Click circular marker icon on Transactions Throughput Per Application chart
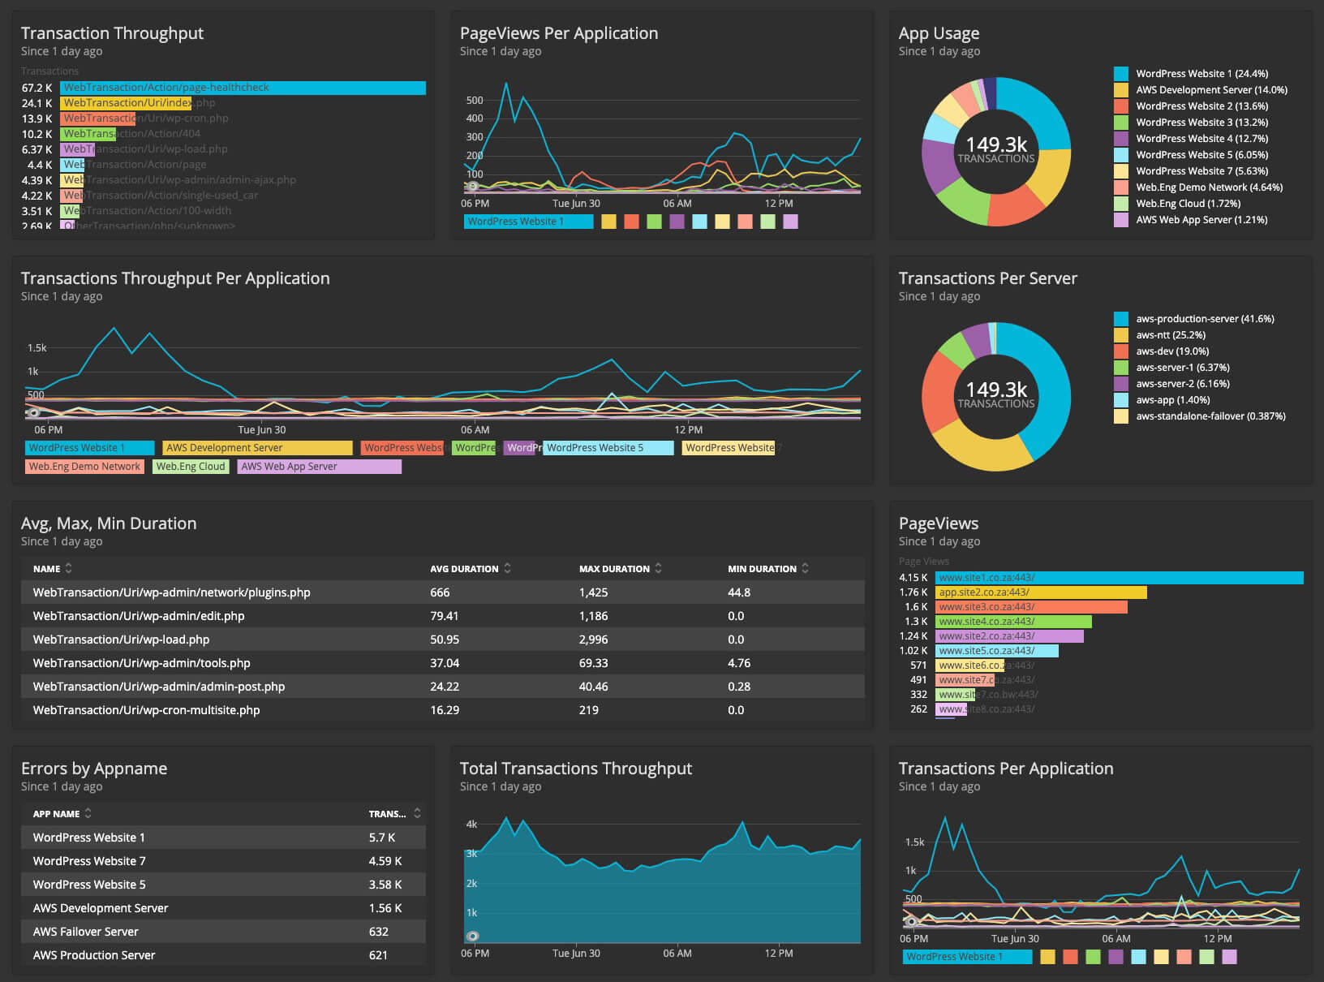This screenshot has height=982, width=1324. click(x=33, y=413)
